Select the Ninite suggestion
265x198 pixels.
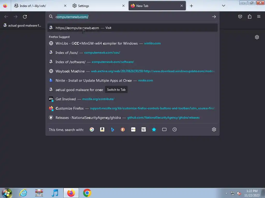click(132, 80)
